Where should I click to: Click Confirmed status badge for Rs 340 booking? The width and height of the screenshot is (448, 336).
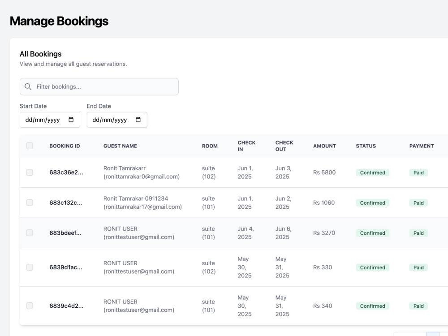373,306
